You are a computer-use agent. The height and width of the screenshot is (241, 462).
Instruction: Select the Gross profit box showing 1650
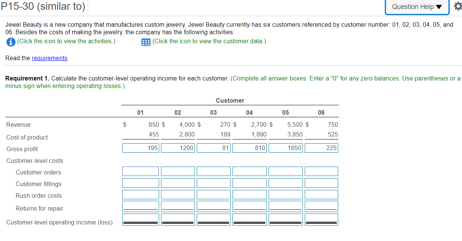[x=285, y=148]
